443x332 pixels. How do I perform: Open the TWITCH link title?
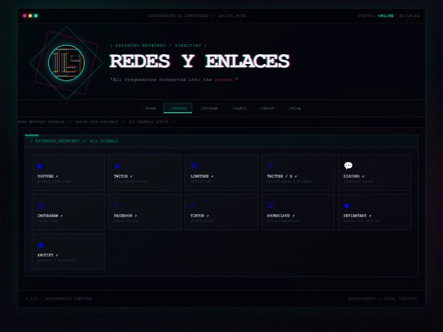121,176
